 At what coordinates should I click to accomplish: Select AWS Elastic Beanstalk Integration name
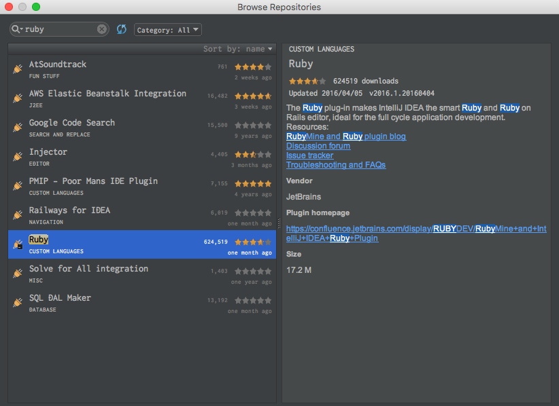coord(107,94)
